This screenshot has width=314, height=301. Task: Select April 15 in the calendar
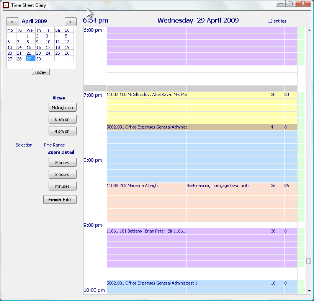click(29, 47)
